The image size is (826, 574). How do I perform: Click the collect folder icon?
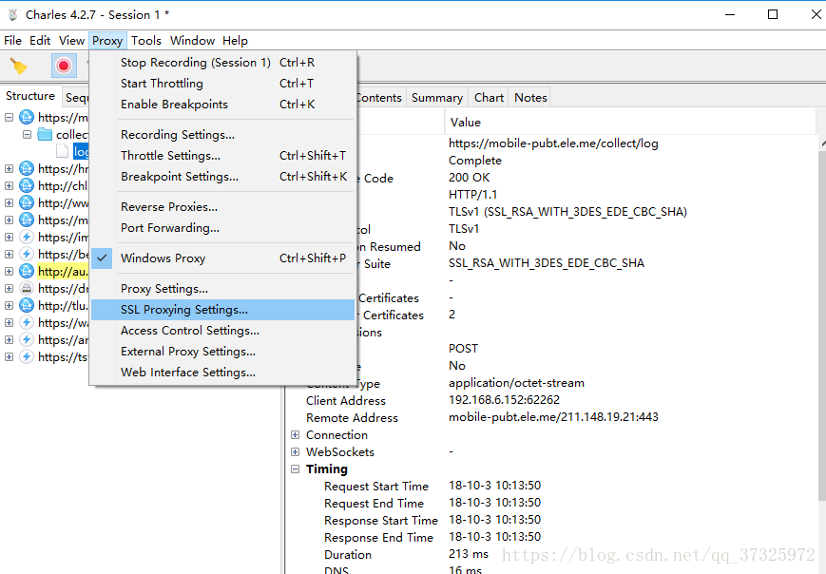tap(46, 134)
